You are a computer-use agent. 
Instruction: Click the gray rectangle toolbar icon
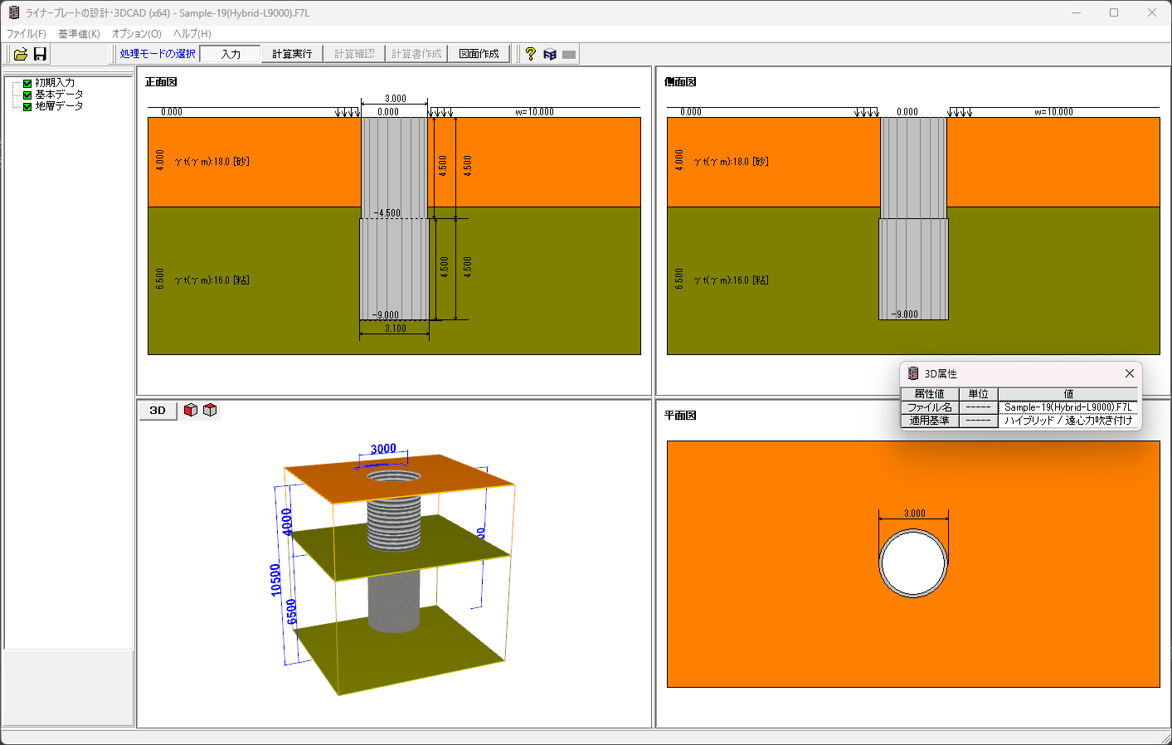tap(569, 54)
